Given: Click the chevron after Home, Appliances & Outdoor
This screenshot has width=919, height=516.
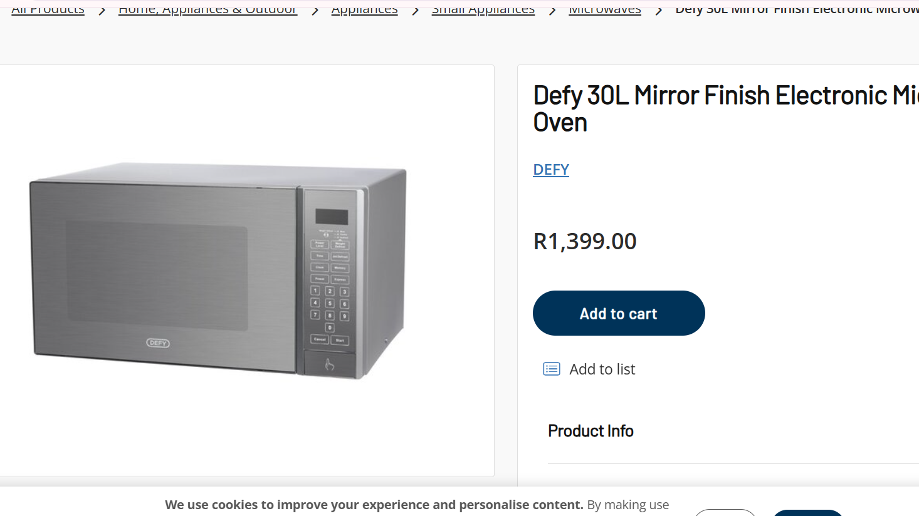Looking at the screenshot, I should click(315, 10).
